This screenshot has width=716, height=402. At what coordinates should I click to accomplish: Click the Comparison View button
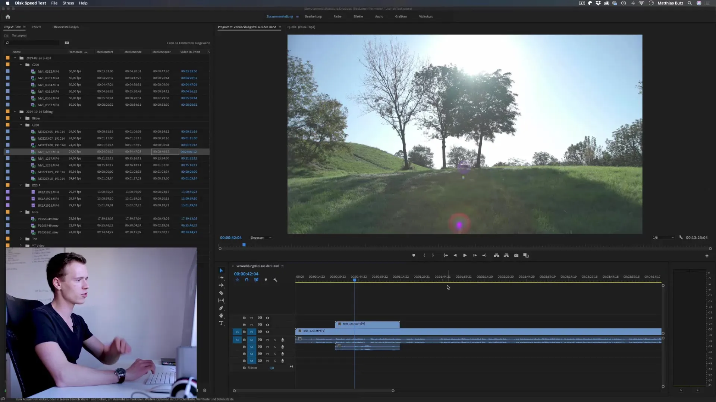[x=526, y=255]
